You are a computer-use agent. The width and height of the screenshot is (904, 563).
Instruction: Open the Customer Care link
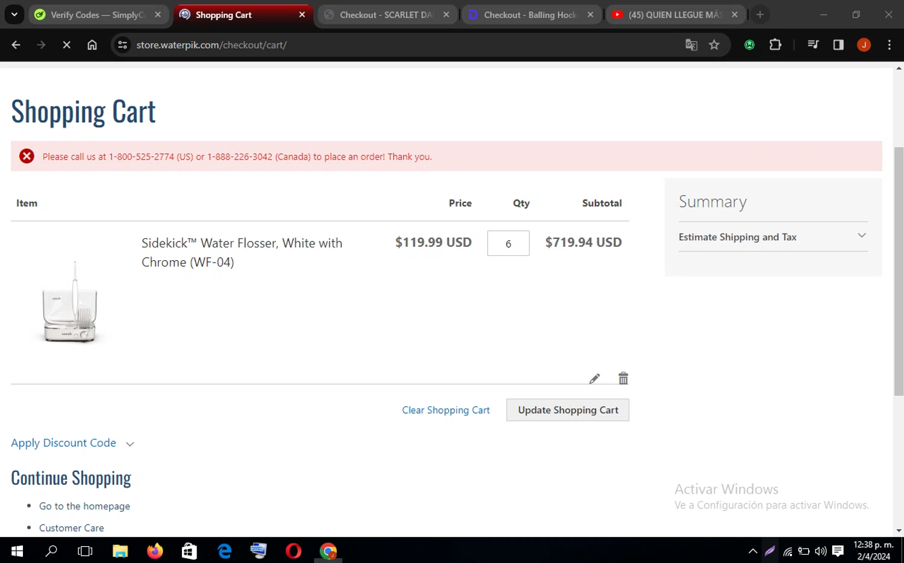[71, 528]
